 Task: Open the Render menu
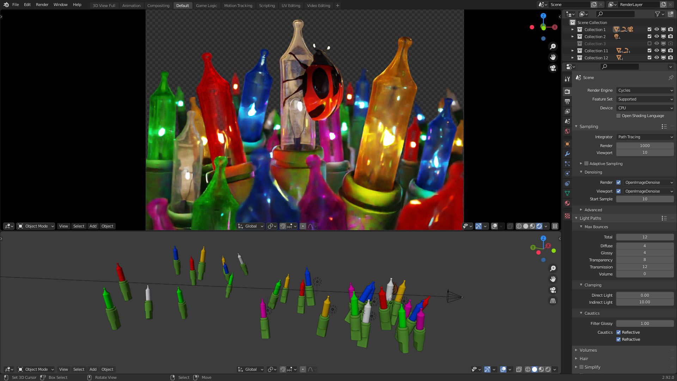[42, 5]
